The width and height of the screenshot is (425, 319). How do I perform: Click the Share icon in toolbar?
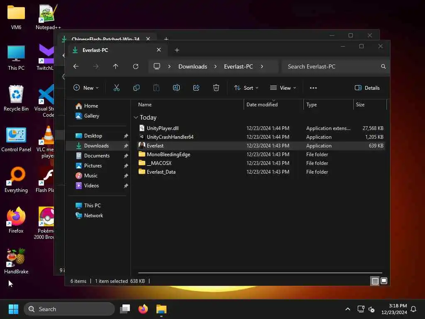point(196,88)
